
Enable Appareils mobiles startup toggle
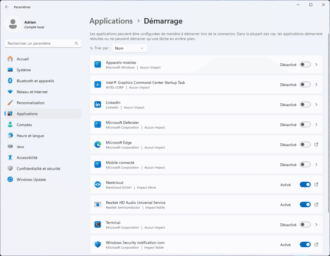(x=305, y=64)
